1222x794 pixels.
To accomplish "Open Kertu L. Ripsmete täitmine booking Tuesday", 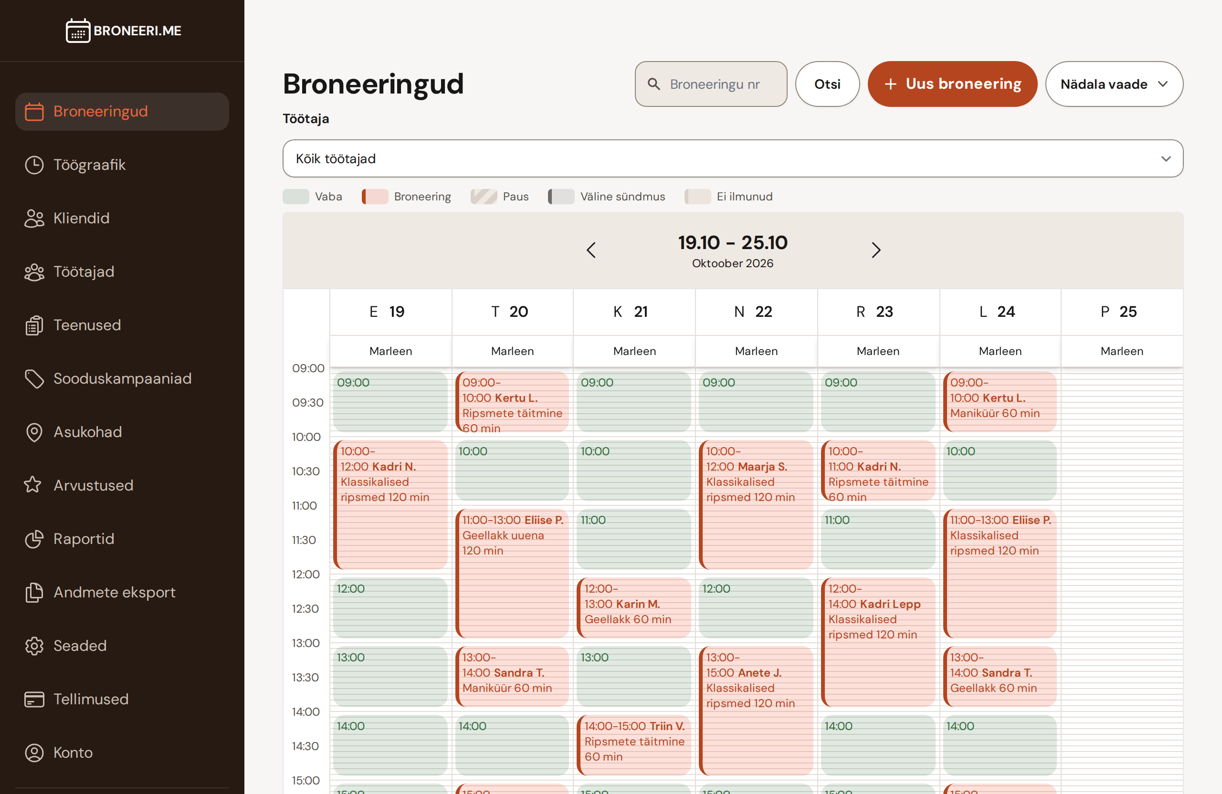I will [x=512, y=402].
